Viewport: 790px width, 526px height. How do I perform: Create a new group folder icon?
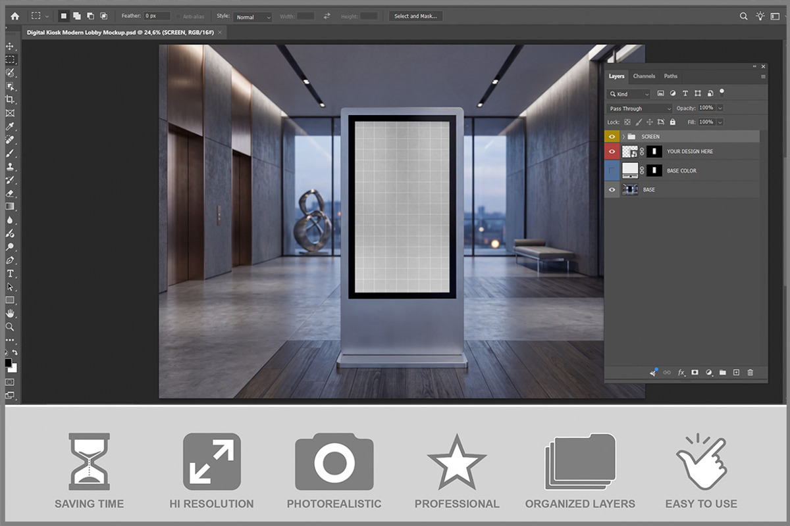pyautogui.click(x=722, y=373)
